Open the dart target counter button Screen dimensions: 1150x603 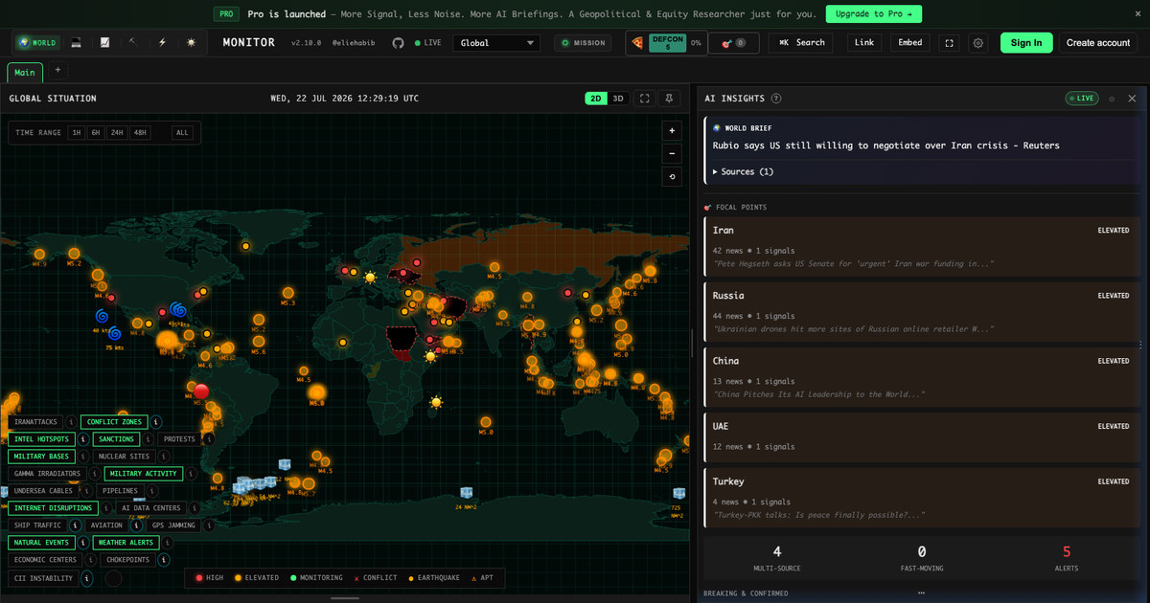coord(734,43)
